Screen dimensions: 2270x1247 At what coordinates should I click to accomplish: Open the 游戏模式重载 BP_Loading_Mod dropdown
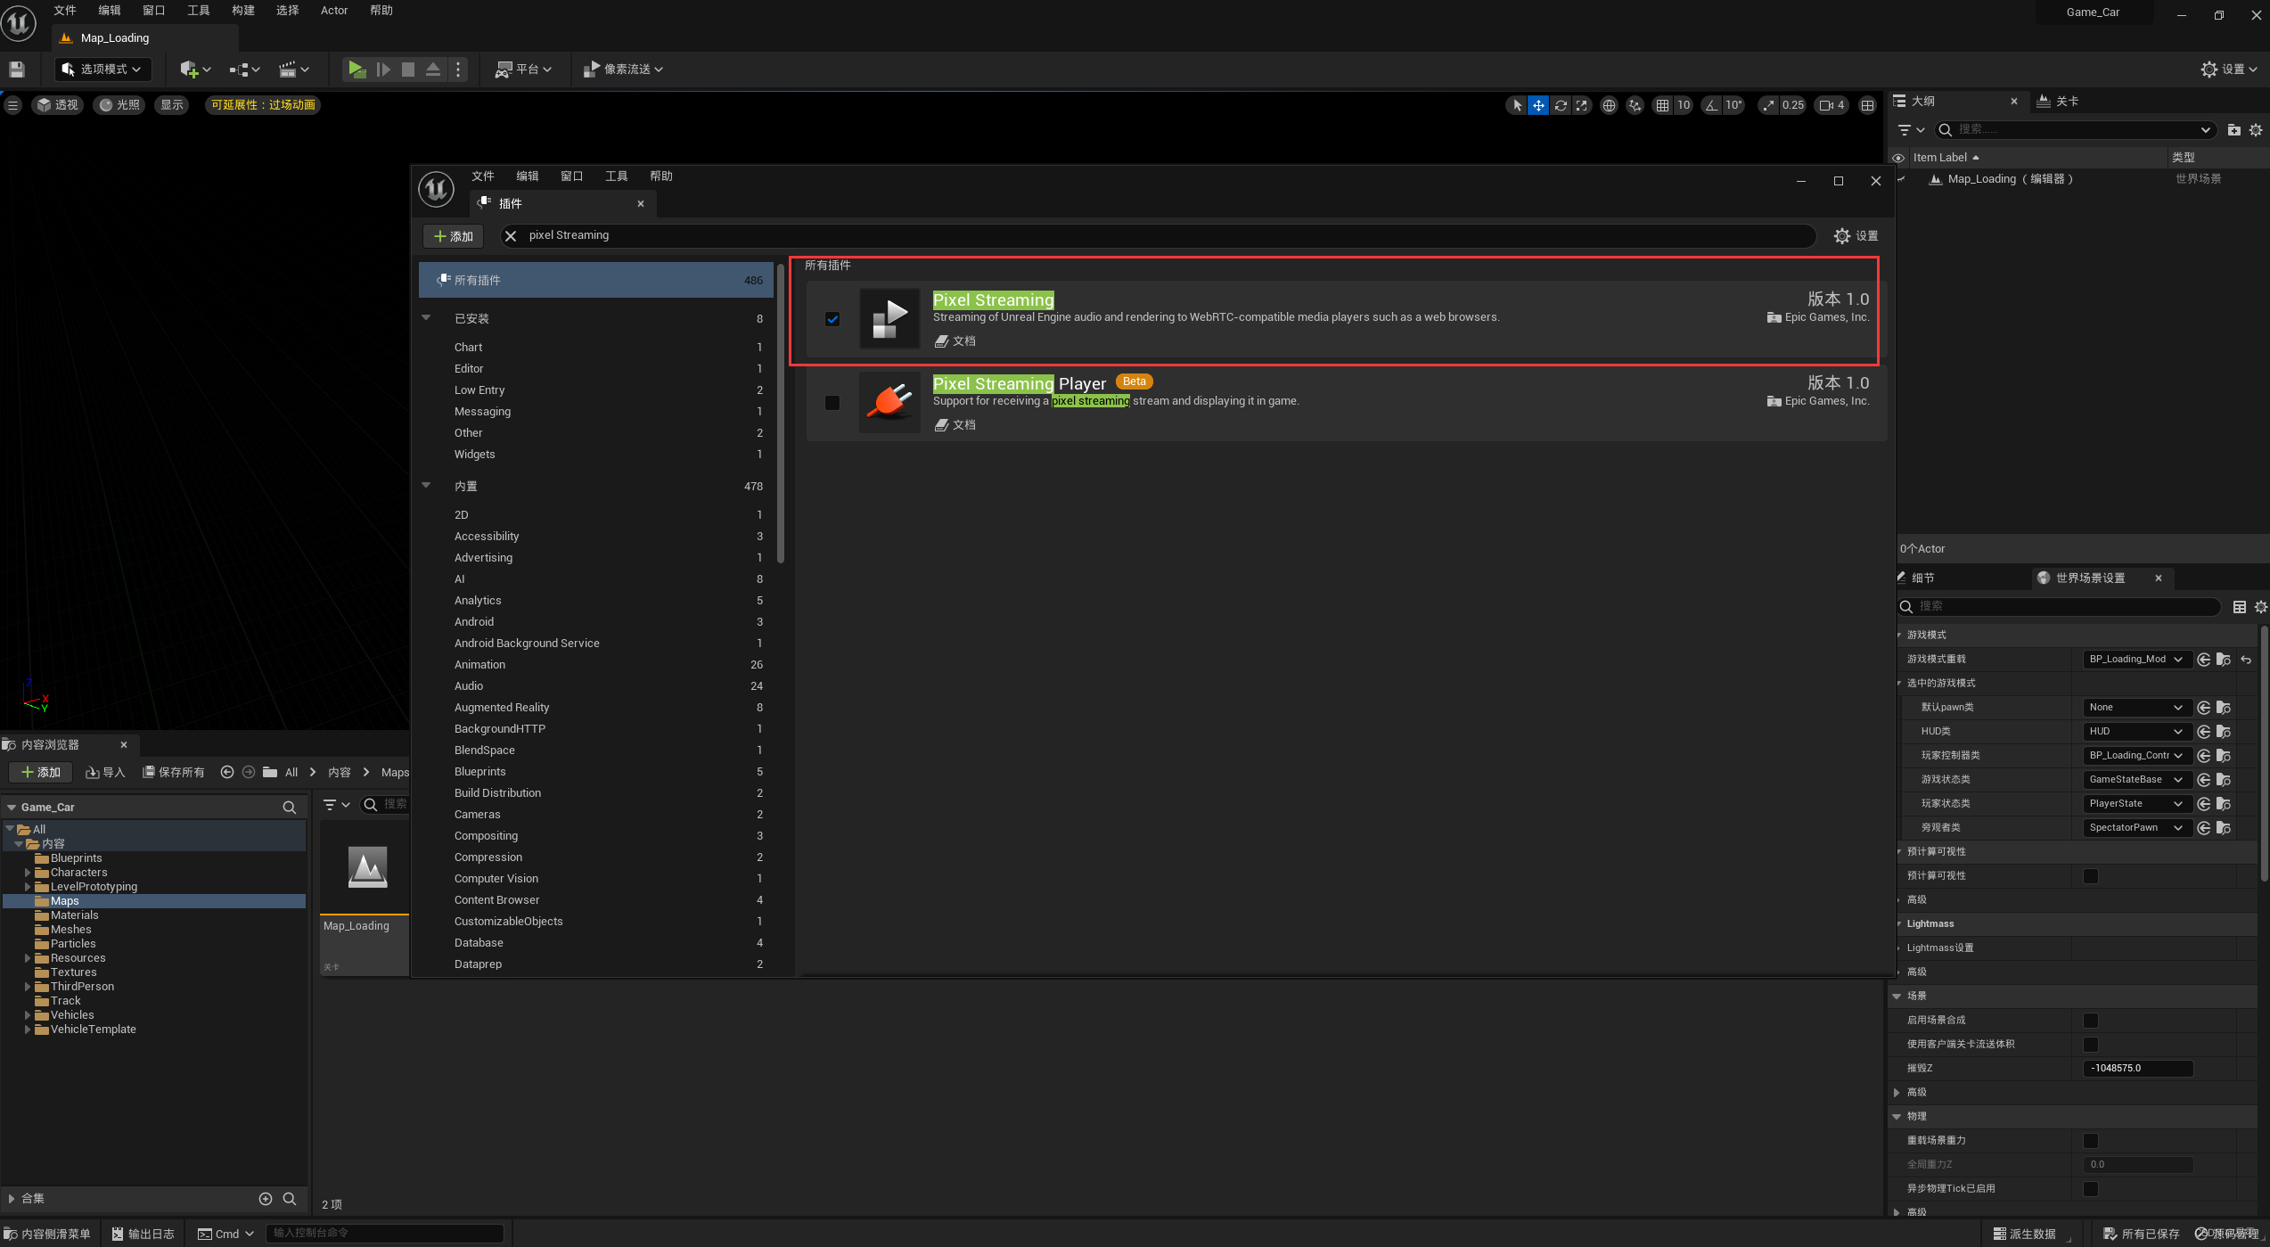pyautogui.click(x=2135, y=659)
